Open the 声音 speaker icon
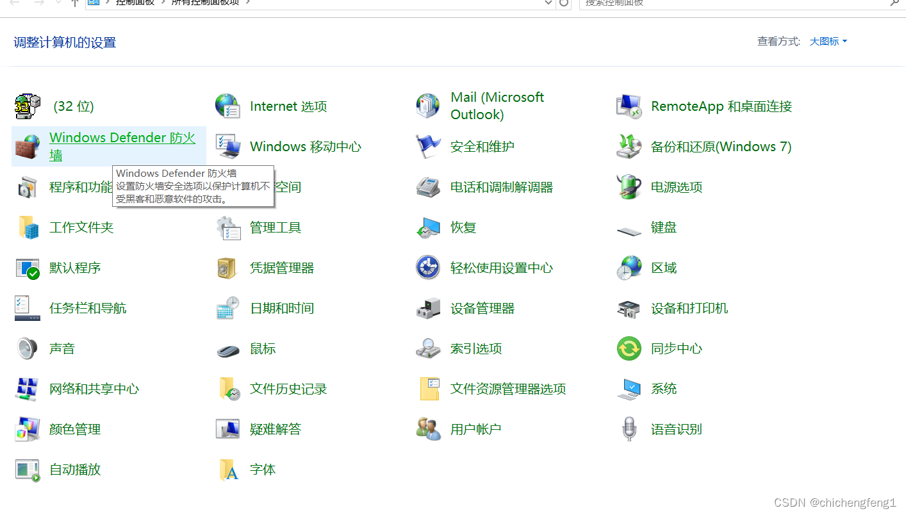The height and width of the screenshot is (515, 906). pos(28,348)
